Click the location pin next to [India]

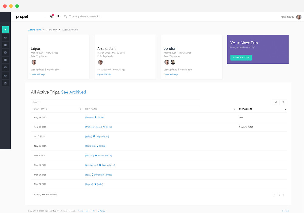[x=95, y=117]
